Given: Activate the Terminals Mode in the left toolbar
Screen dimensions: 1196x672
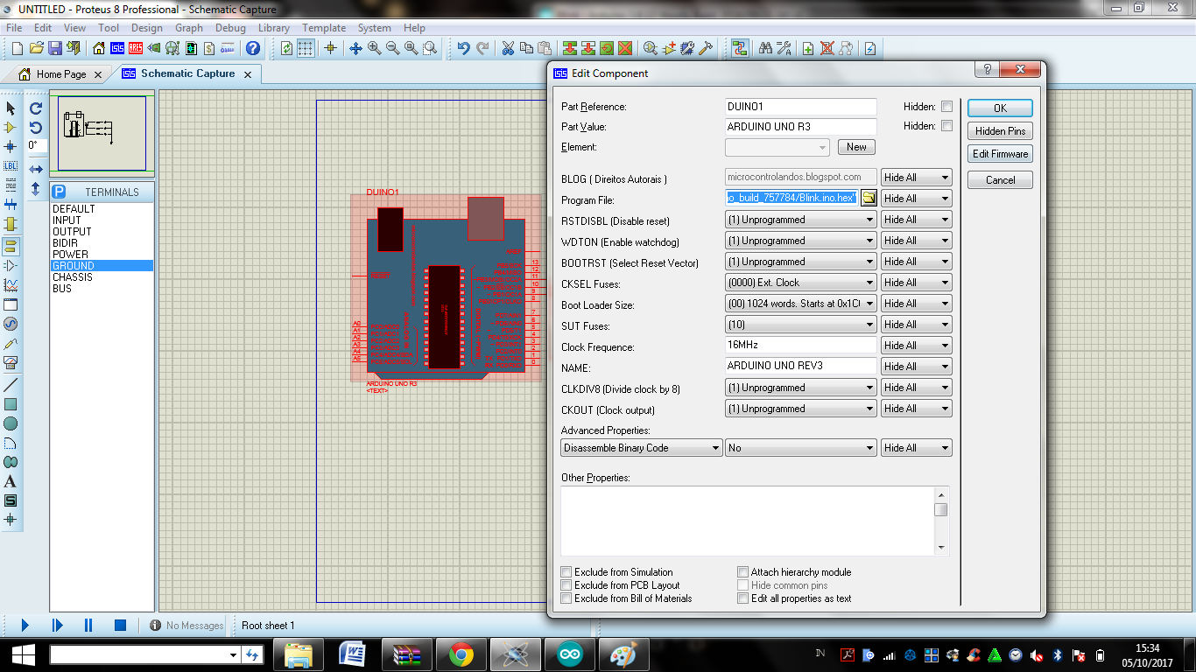Looking at the screenshot, I should (x=12, y=248).
